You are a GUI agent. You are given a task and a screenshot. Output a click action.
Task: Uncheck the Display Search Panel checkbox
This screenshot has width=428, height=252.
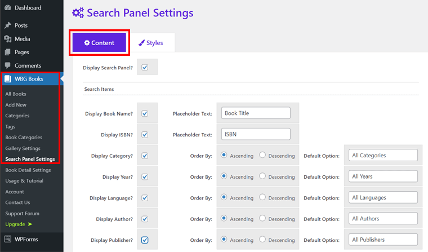tap(145, 68)
